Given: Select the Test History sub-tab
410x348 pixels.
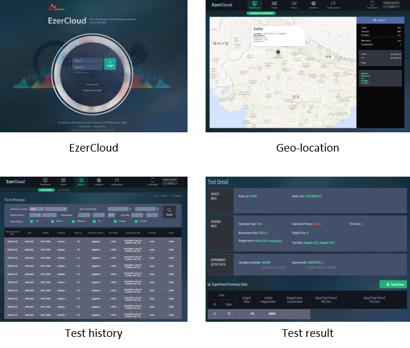Looking at the screenshot, I should pos(46,190).
